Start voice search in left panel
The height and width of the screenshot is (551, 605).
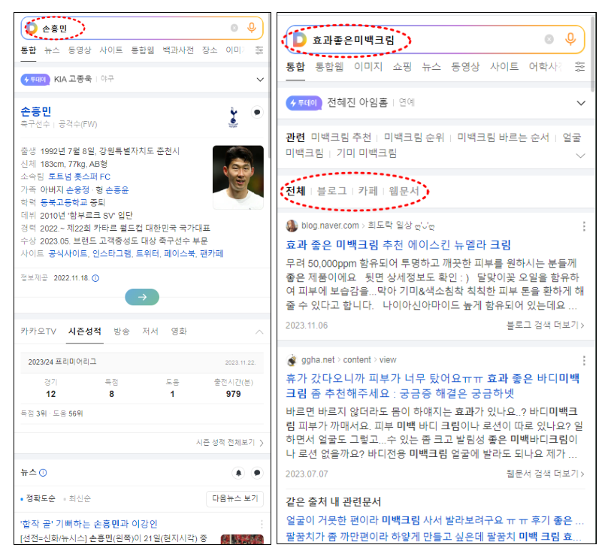pos(252,28)
